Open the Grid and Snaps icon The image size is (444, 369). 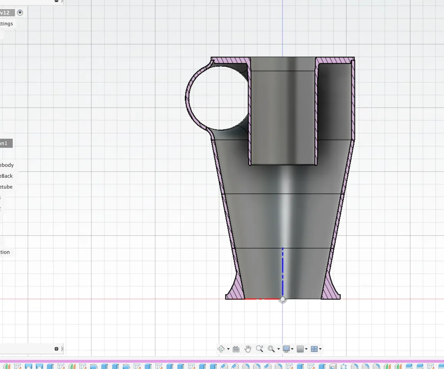pos(300,349)
